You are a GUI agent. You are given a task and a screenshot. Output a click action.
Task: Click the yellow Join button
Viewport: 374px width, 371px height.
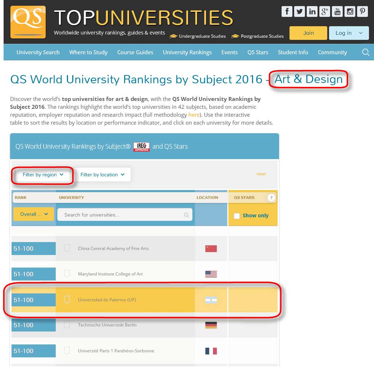click(x=308, y=33)
